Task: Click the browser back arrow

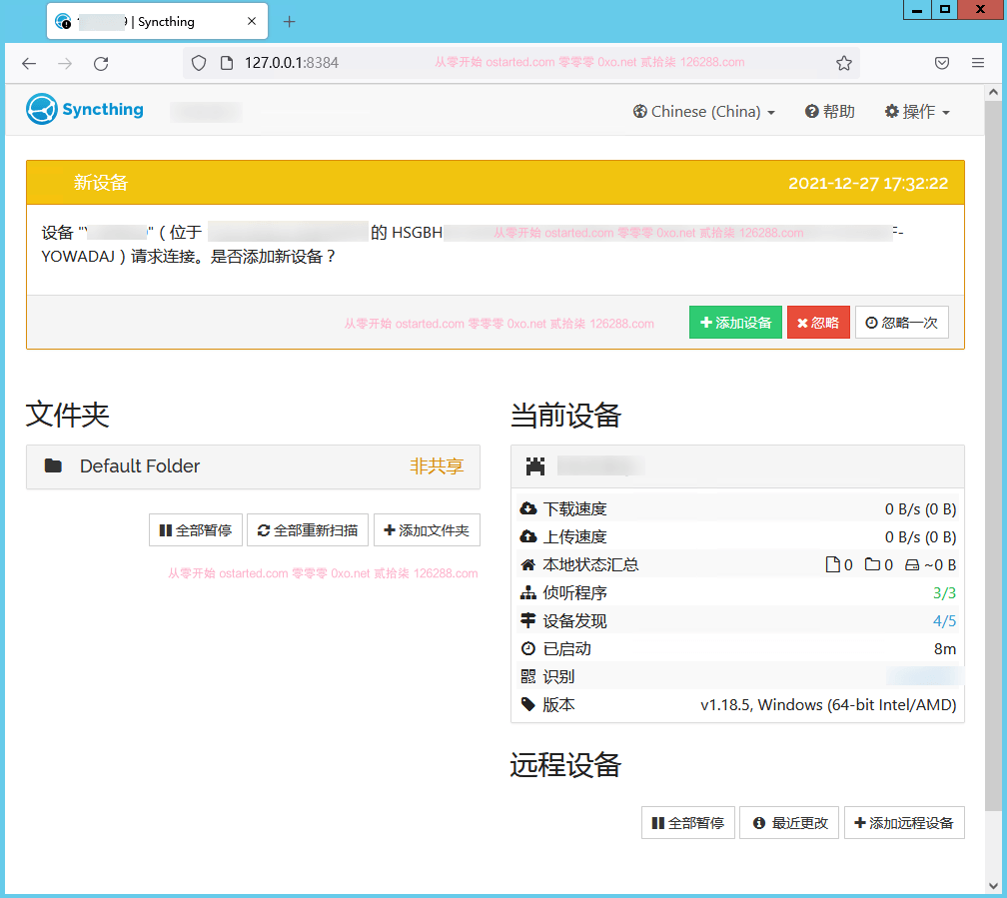Action: 29,63
